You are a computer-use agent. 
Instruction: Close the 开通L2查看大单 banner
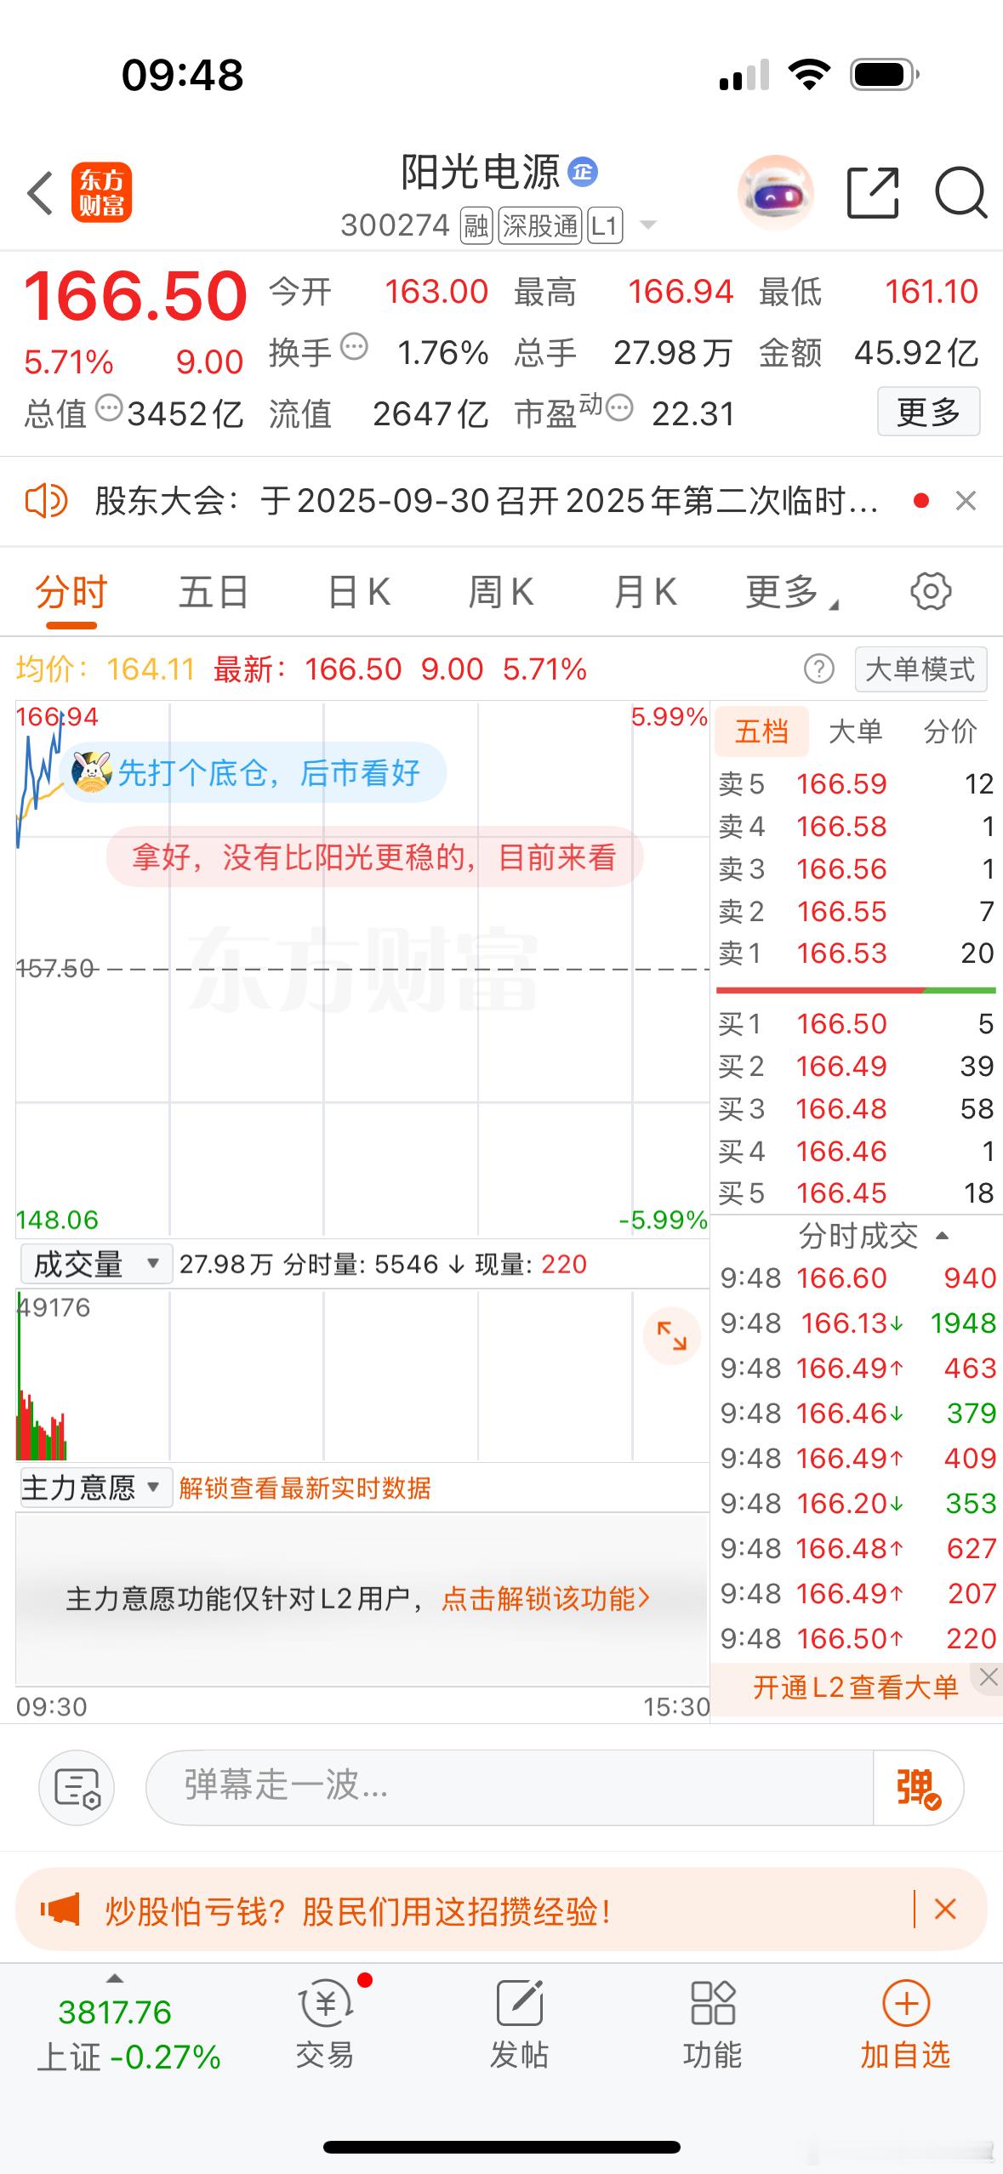pos(988,1677)
